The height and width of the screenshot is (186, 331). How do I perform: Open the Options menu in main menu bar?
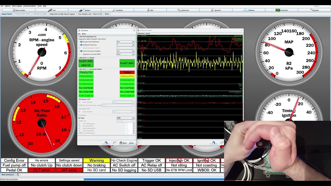point(7,6)
